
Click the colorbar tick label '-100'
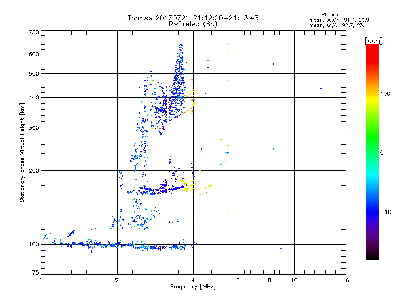(x=388, y=212)
